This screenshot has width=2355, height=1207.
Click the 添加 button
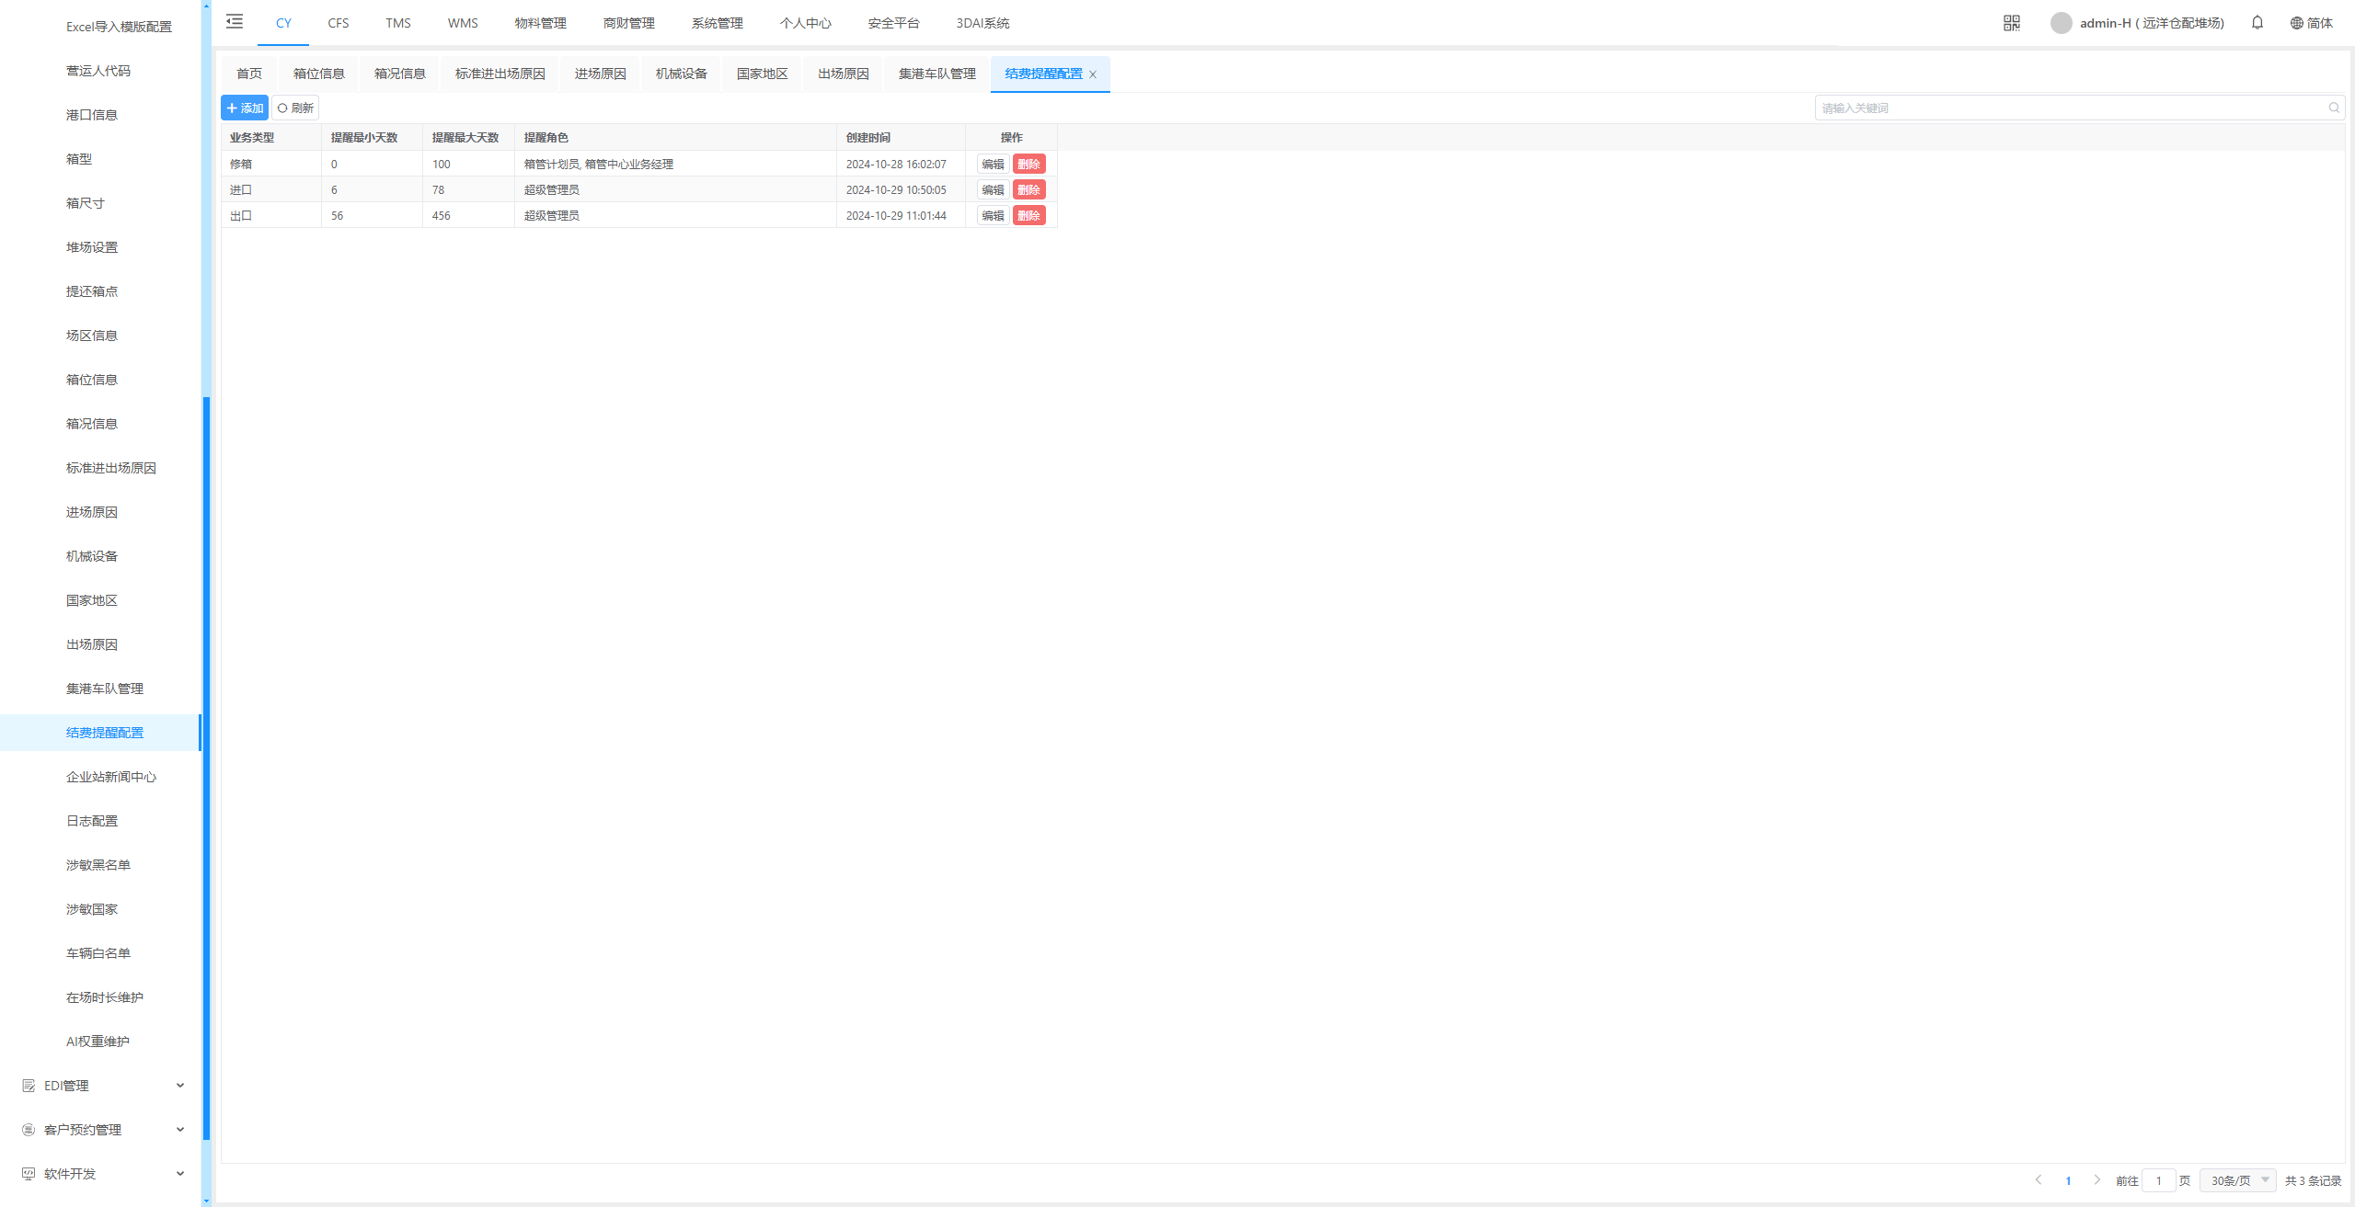tap(245, 108)
